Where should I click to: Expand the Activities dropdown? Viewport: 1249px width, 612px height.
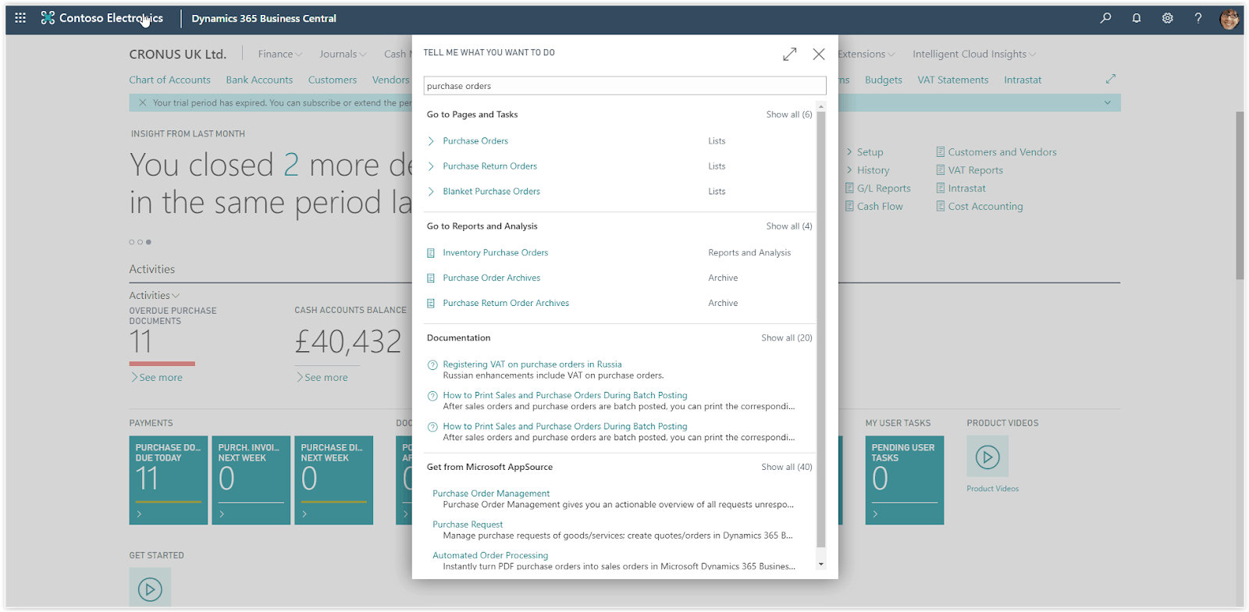[x=154, y=295]
